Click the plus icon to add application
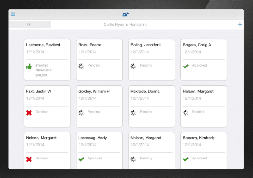This screenshot has width=253, height=178. (240, 24)
